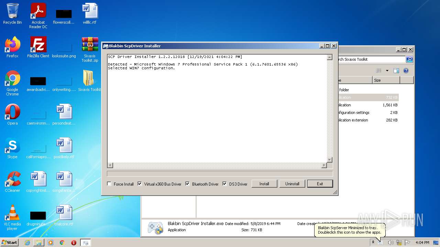Viewport: 440px width, 247px height.
Task: Open Internet Explorer from taskbar
Action: point(27,243)
